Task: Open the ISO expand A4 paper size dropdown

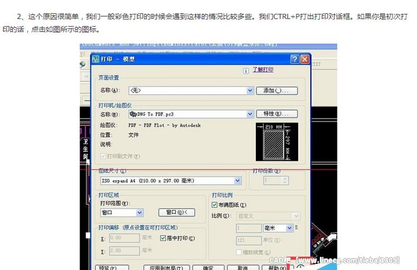Action: point(237,181)
